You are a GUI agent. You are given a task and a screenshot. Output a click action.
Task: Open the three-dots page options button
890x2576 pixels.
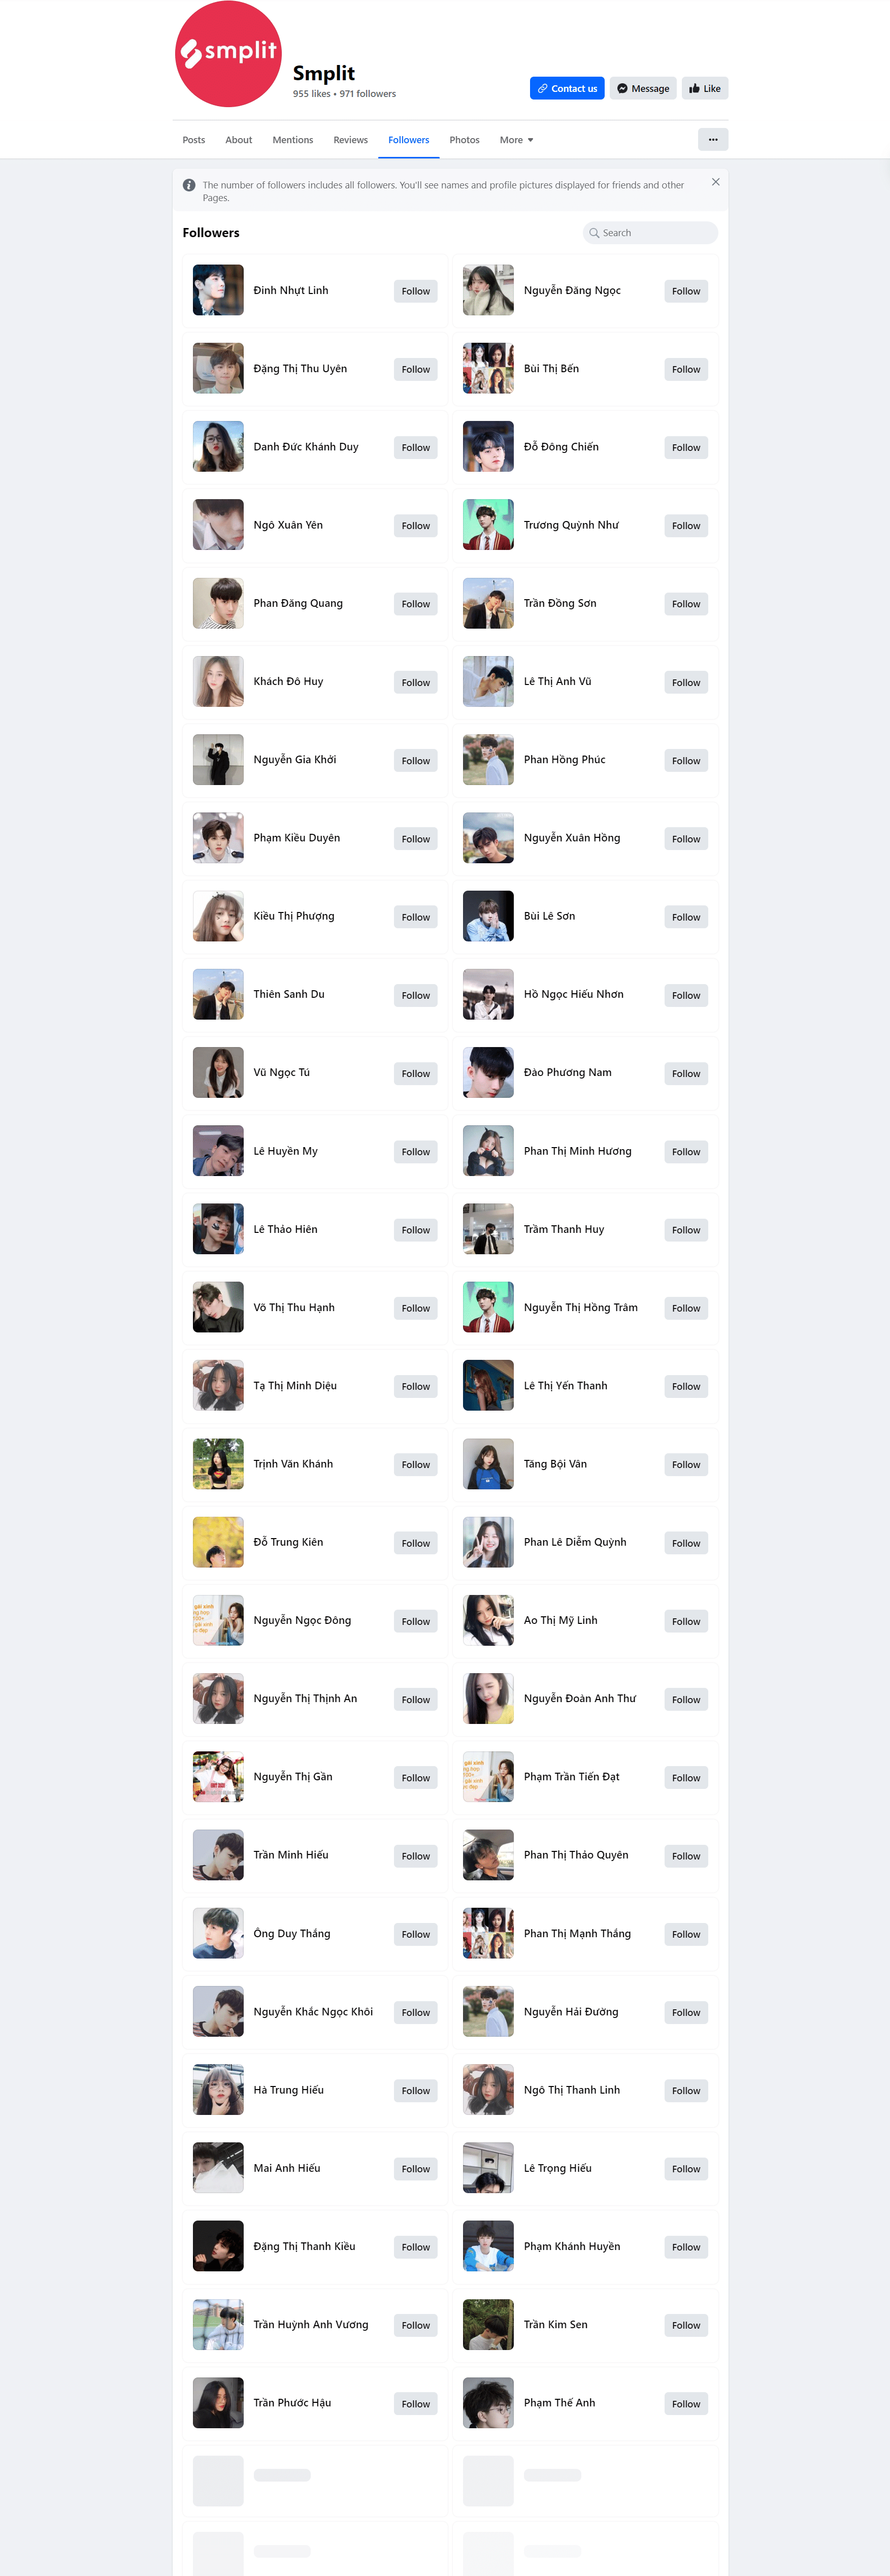click(712, 140)
